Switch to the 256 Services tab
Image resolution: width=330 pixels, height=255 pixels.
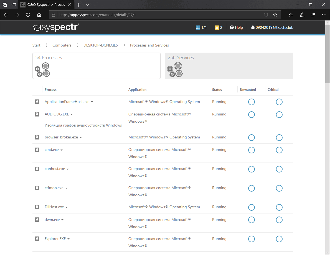[229, 66]
